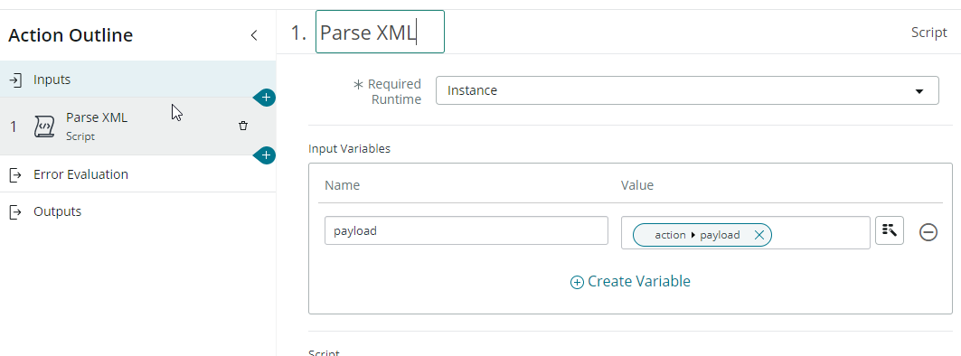Image resolution: width=961 pixels, height=356 pixels.
Task: Click the Inputs arrow-into-box icon
Action: tap(16, 80)
